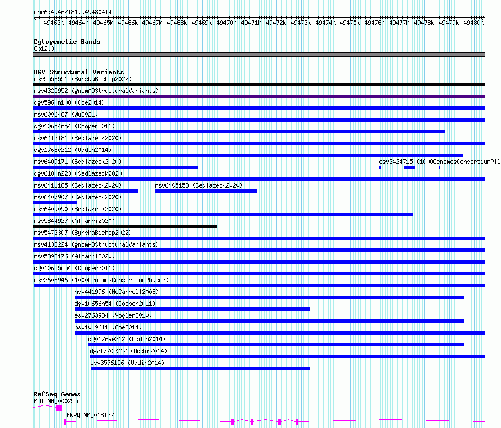Click the nsv6006467 (Wu2021) label

point(66,114)
